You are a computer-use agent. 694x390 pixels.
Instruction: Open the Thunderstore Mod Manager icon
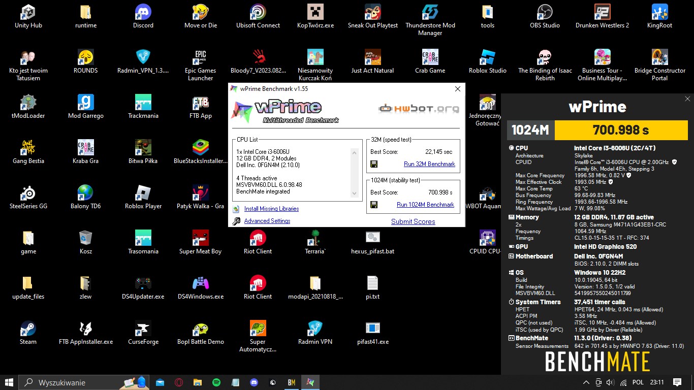(430, 20)
